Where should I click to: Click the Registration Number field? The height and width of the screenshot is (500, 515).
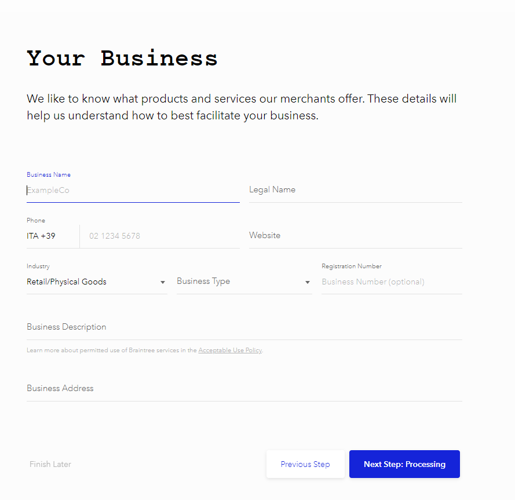391,282
